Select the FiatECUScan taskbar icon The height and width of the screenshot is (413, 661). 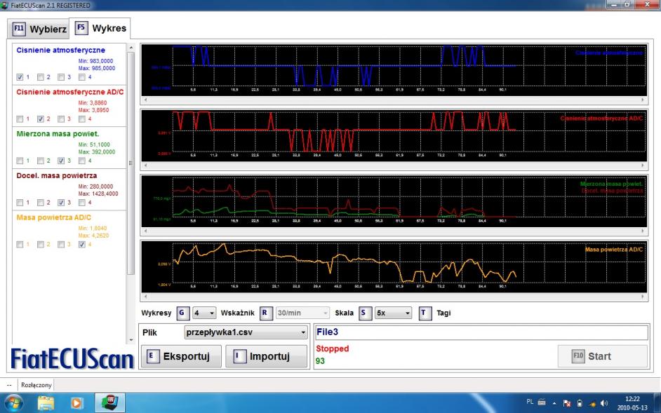(110, 402)
